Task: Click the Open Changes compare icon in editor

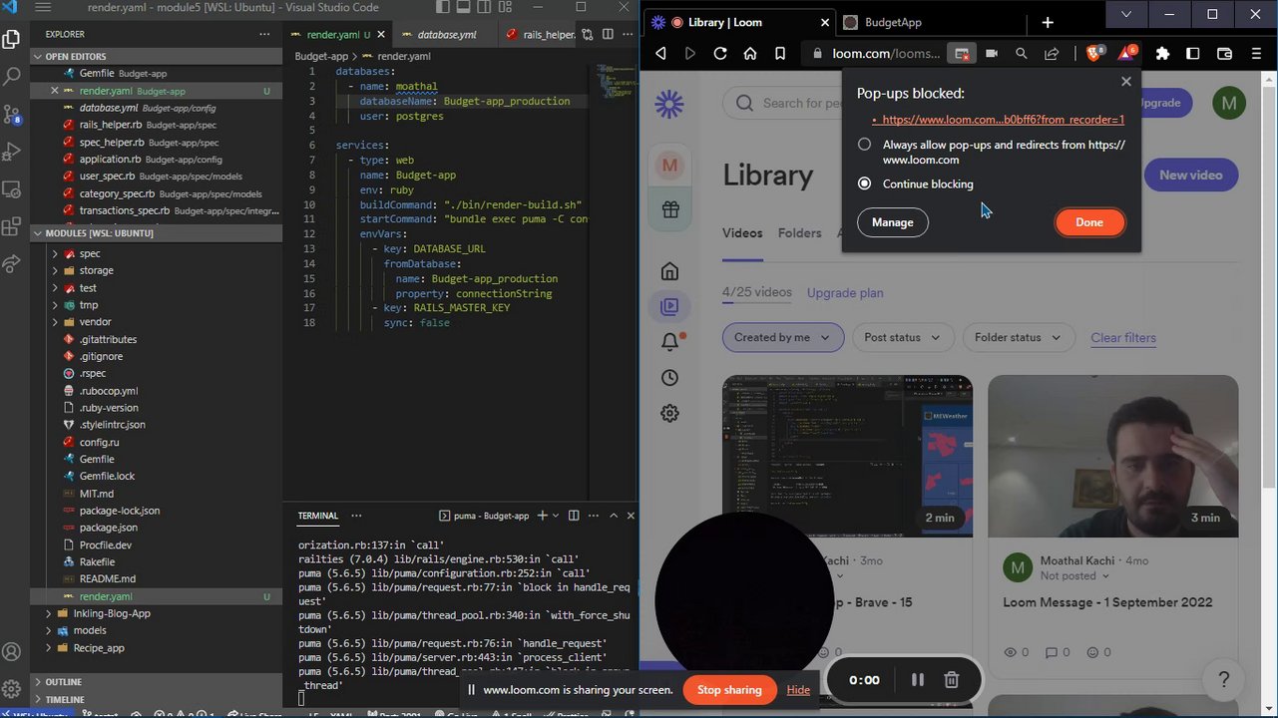Action: click(587, 34)
